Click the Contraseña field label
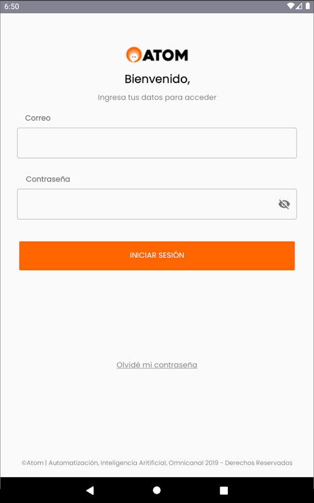 point(48,179)
